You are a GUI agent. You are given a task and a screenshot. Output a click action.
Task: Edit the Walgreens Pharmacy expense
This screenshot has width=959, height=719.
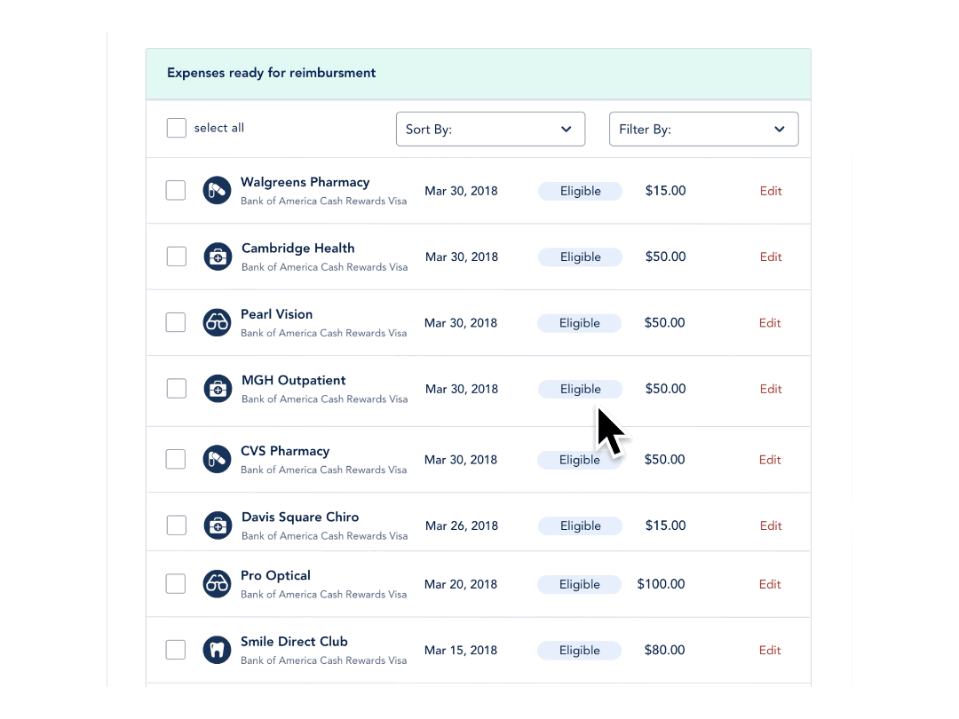tap(771, 191)
